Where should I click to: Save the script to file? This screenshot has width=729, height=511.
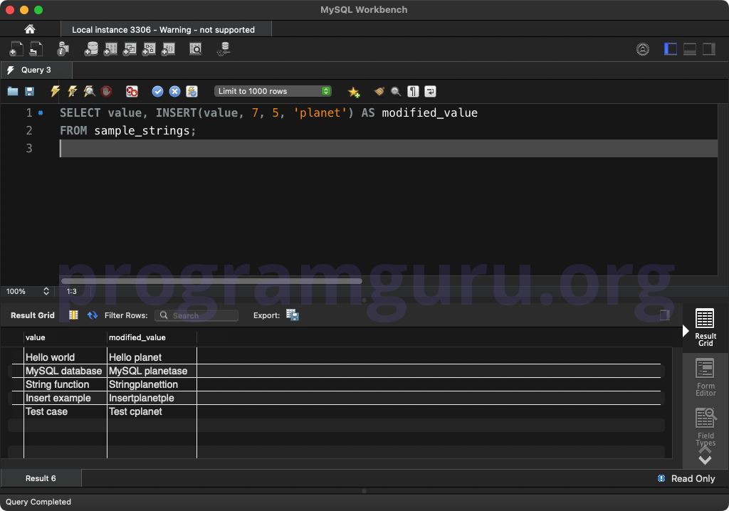(29, 91)
